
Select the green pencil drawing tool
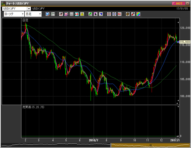pos(90,14)
